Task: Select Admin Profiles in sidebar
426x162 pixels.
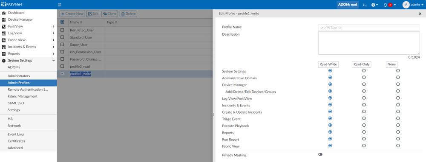Action: (x=28, y=83)
